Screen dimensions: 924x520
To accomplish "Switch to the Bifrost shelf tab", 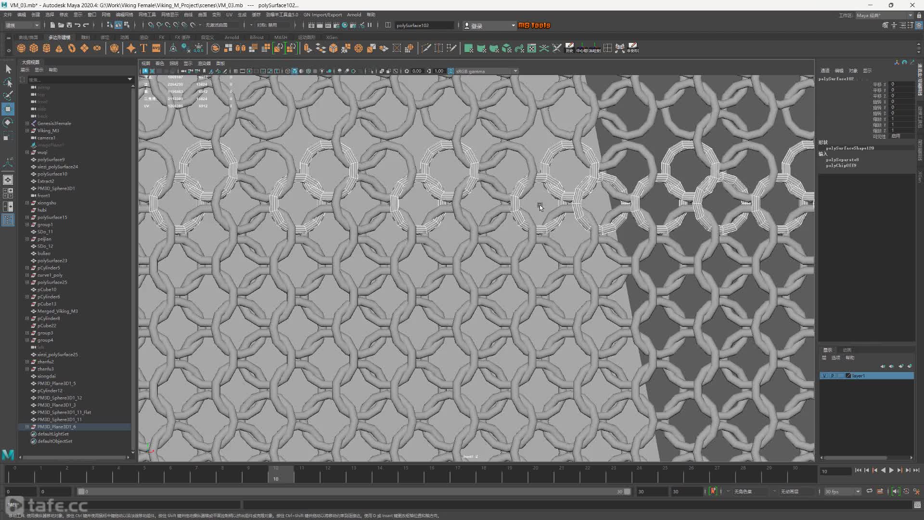I will 257,37.
